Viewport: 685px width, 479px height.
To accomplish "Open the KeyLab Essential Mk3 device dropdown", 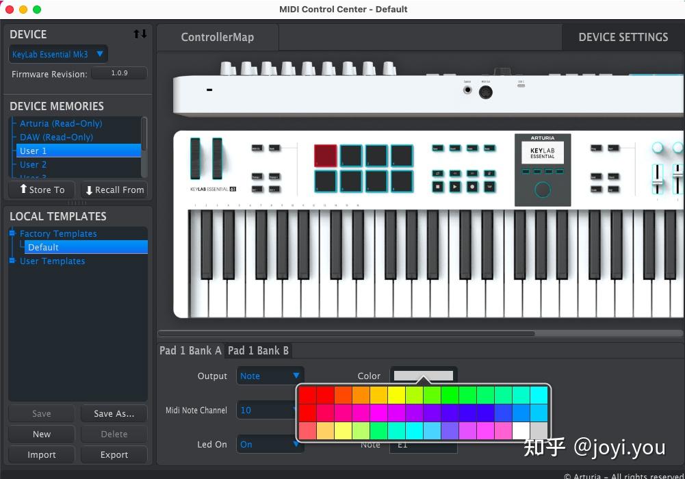I will (x=58, y=54).
